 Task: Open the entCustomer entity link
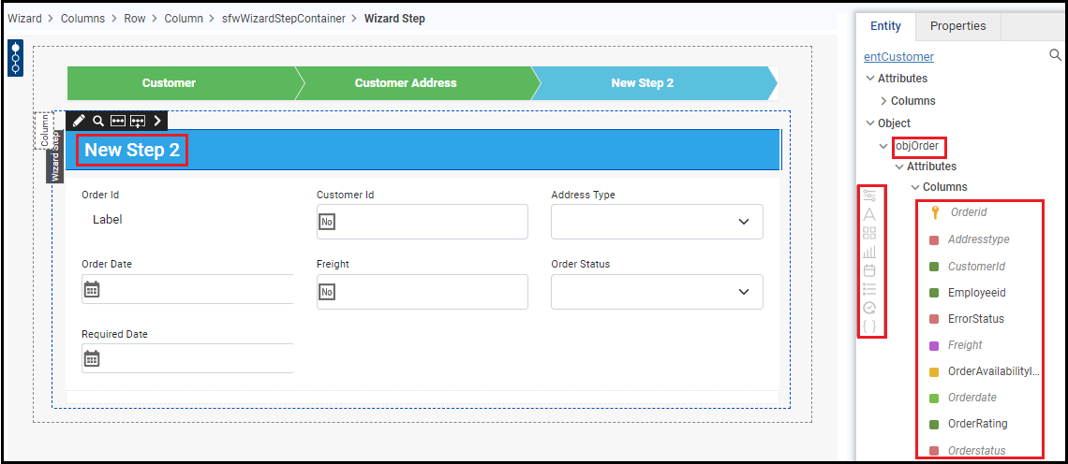click(x=898, y=57)
